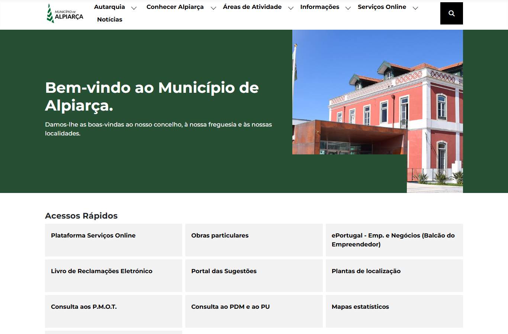The width and height of the screenshot is (508, 334).
Task: Expand the Autarquia dropdown chevron
Action: [x=134, y=8]
